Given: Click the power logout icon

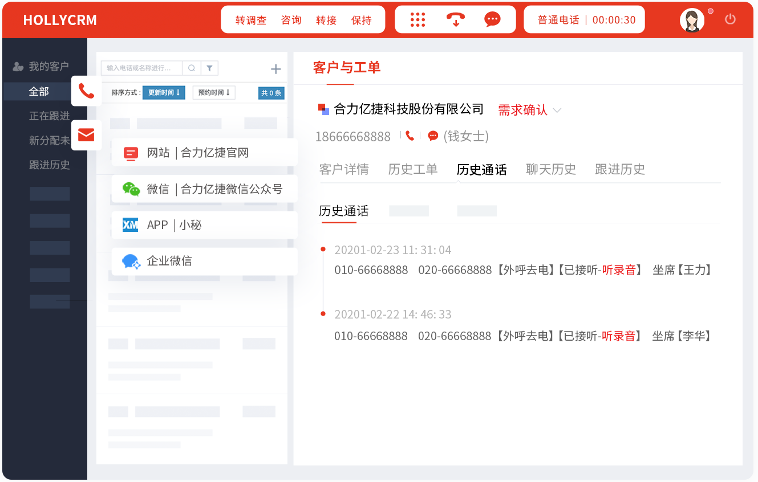Looking at the screenshot, I should pyautogui.click(x=730, y=19).
